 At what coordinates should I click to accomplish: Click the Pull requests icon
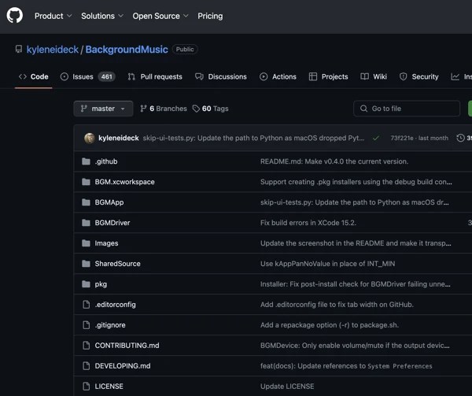pos(131,77)
